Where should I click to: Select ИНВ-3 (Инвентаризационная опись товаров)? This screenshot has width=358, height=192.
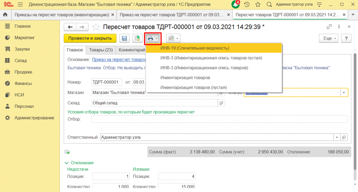(x=214, y=68)
